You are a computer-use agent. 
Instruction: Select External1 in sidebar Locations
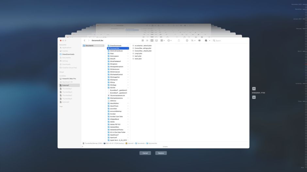[x=66, y=85]
